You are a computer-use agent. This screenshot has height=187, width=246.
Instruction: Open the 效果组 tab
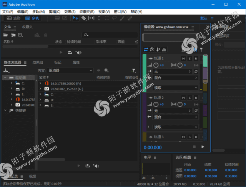tap(38, 62)
